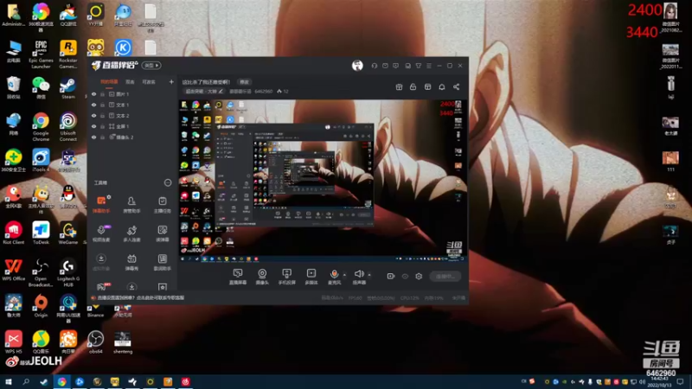Open the mail messages icon
692x389 pixels.
[385, 66]
